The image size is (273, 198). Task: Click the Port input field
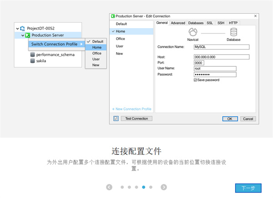tap(199, 63)
